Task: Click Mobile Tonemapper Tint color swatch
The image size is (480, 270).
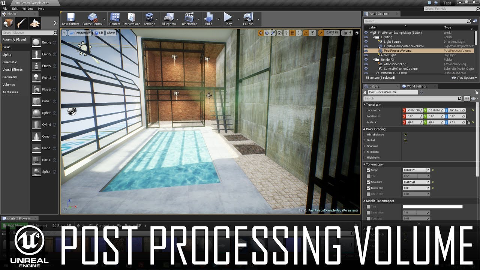Action: pyautogui.click(x=432, y=207)
